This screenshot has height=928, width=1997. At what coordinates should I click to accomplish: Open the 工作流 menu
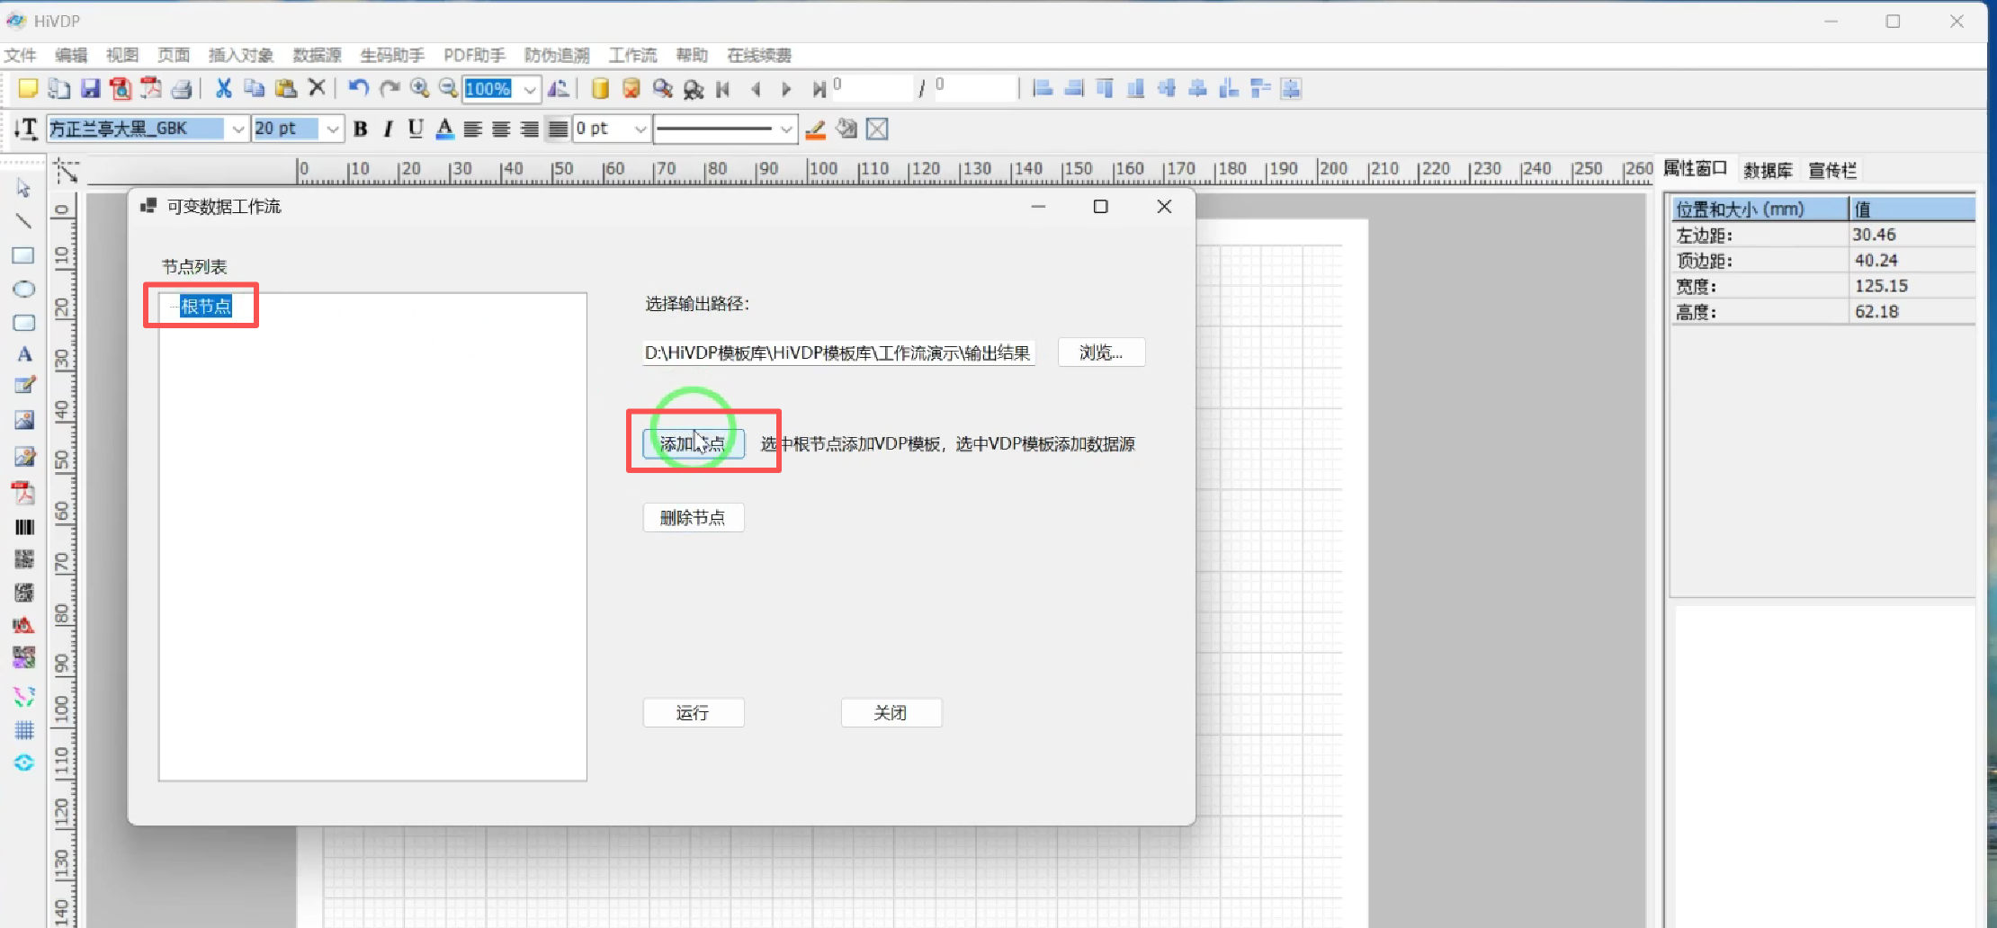(x=632, y=56)
